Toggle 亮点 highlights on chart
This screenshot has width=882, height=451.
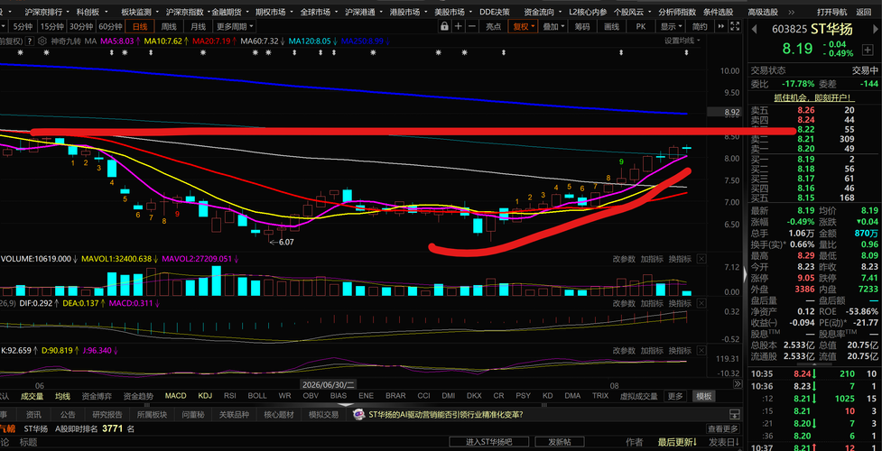tap(493, 26)
